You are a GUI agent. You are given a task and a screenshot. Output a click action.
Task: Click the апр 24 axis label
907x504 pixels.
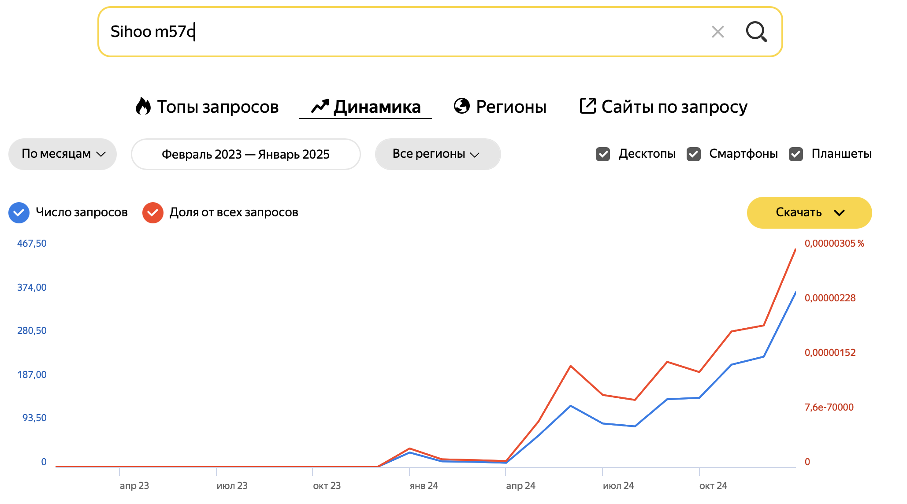pos(520,485)
